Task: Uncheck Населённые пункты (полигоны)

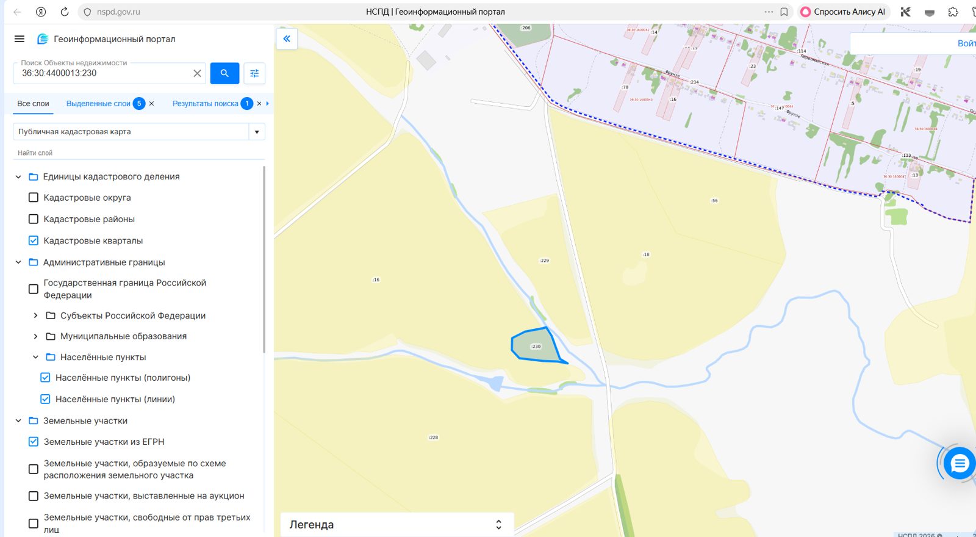Action: coord(45,378)
